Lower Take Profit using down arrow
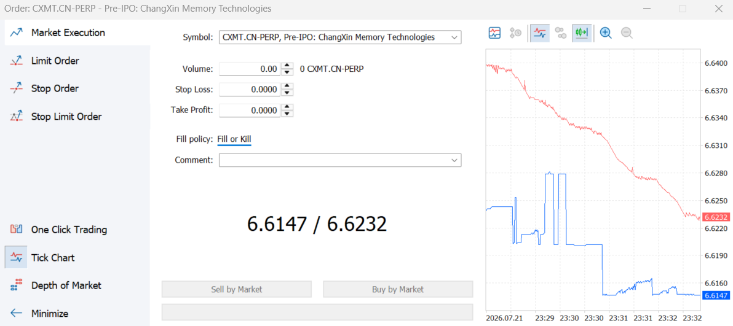Image resolution: width=733 pixels, height=326 pixels. [x=288, y=114]
